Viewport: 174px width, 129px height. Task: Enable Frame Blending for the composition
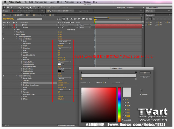click(75, 19)
